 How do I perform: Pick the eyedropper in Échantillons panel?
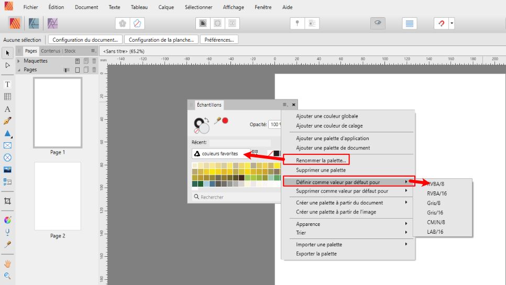tap(217, 120)
